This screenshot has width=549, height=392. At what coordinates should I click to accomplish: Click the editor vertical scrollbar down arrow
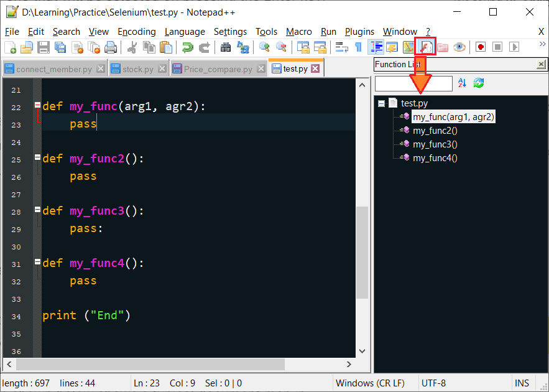click(x=362, y=351)
